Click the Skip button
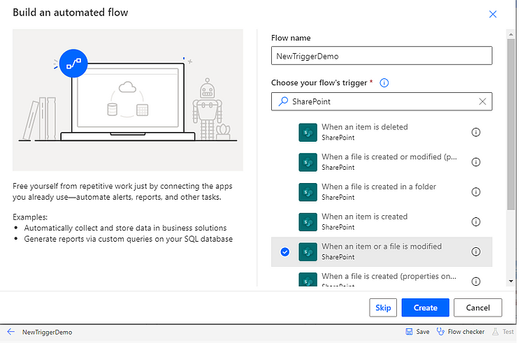 (383, 307)
